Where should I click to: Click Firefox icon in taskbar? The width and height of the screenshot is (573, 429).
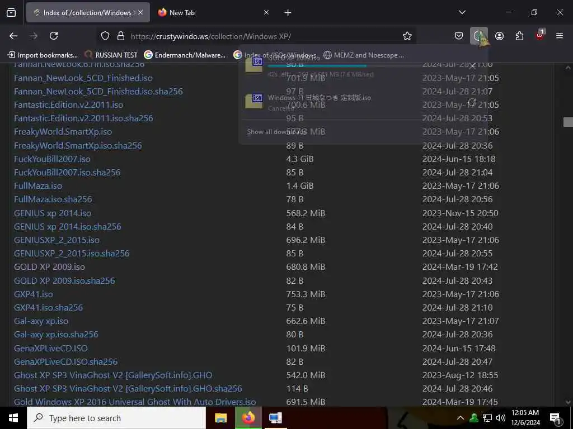click(x=248, y=418)
